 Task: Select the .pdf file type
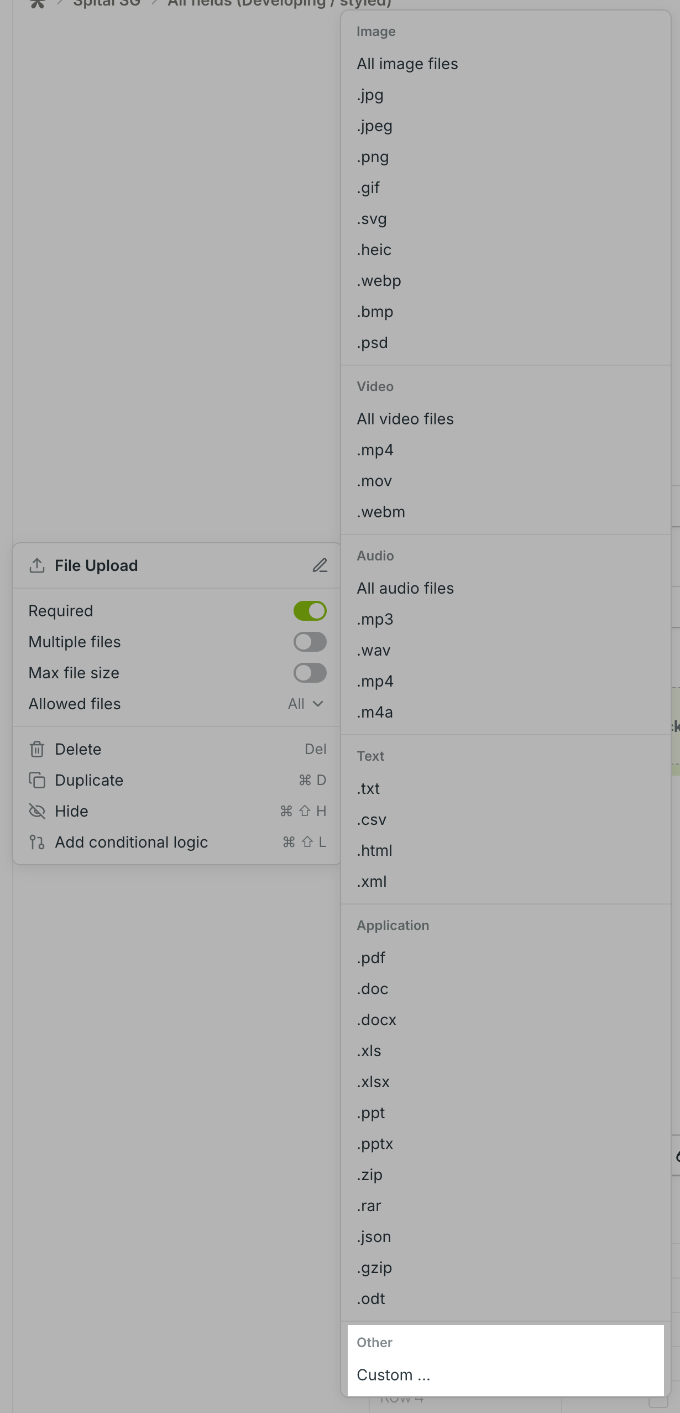505,958
